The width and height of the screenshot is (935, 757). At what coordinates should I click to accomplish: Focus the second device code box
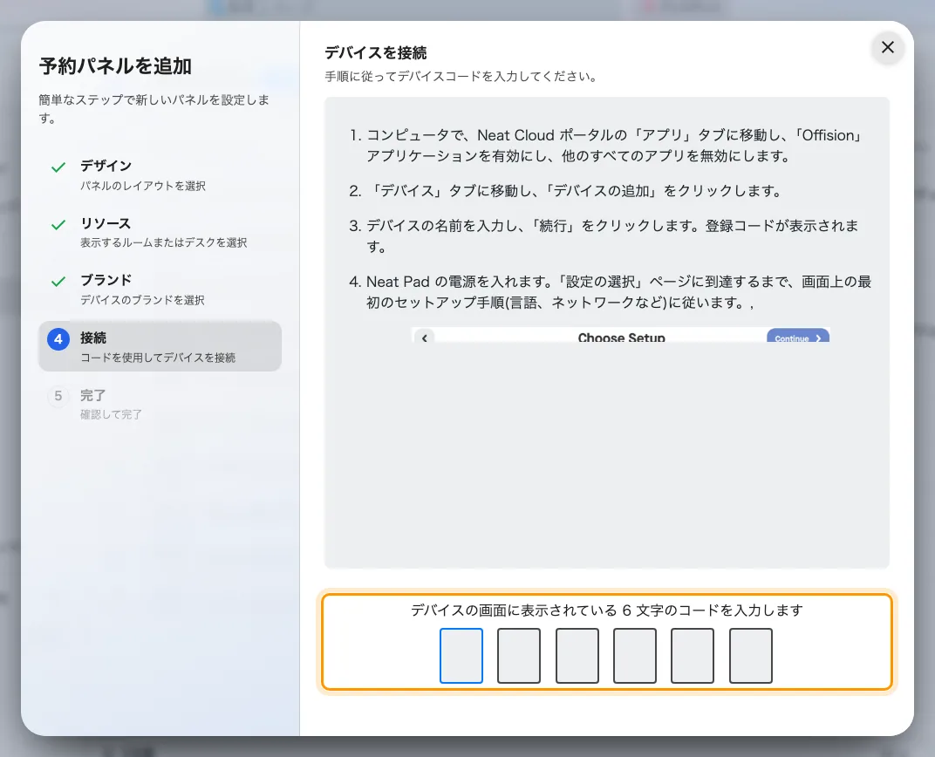click(x=519, y=656)
